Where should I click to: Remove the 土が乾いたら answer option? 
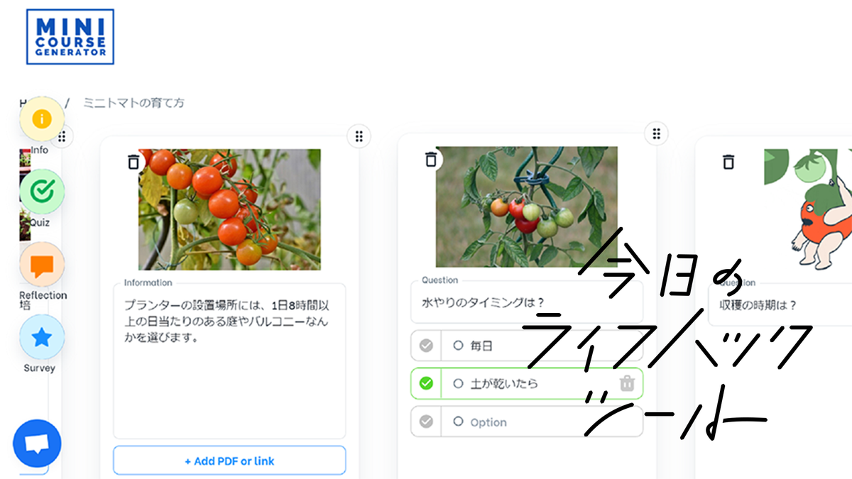tap(627, 383)
